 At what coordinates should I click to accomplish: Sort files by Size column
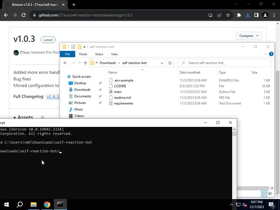coord(255,72)
